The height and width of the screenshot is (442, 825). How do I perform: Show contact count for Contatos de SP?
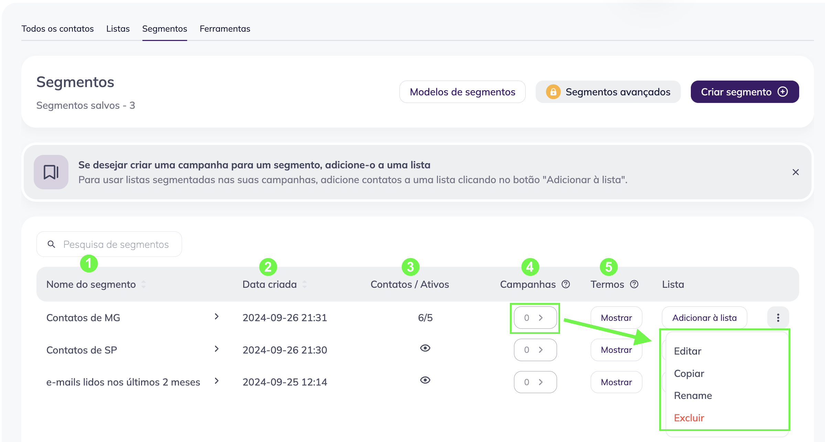[425, 348]
